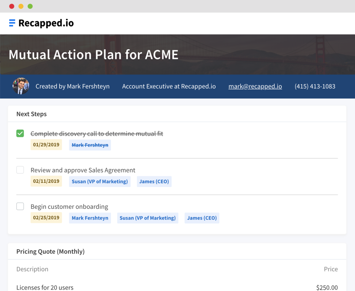This screenshot has width=355, height=291.
Task: Click the Next Steps section header
Action: [31, 114]
